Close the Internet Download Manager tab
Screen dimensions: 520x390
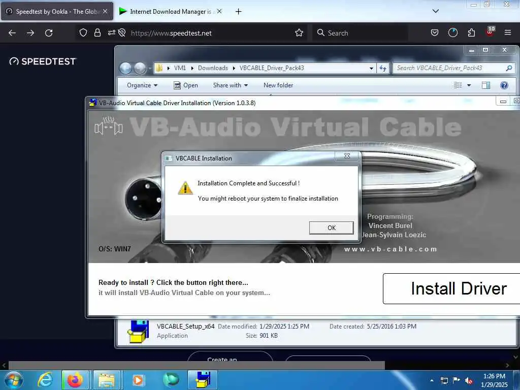click(x=219, y=11)
